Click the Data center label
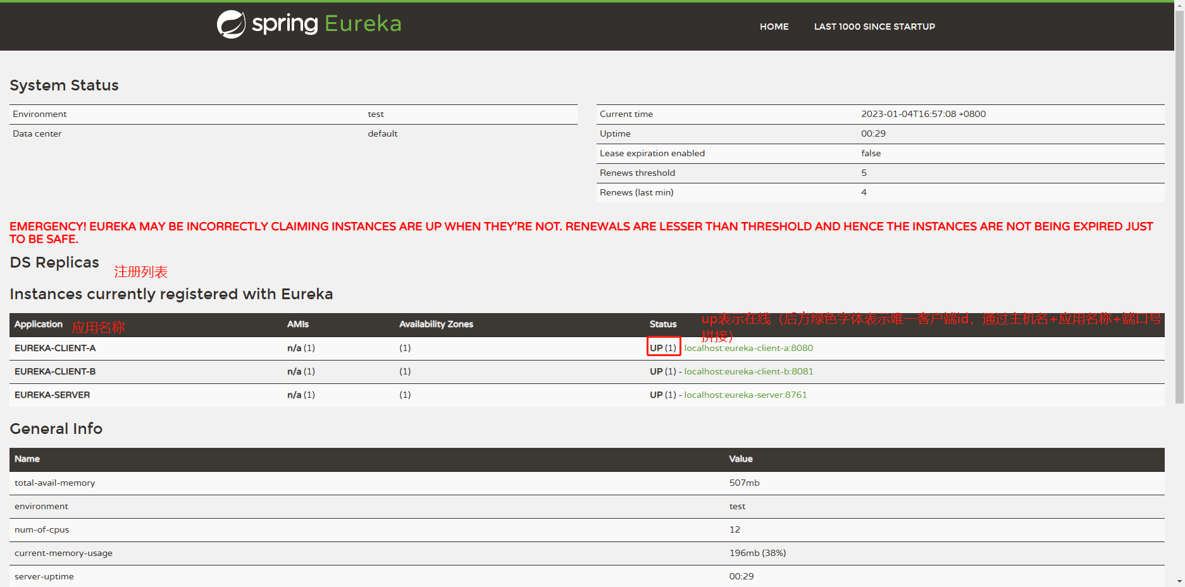Image resolution: width=1185 pixels, height=587 pixels. pyautogui.click(x=37, y=133)
